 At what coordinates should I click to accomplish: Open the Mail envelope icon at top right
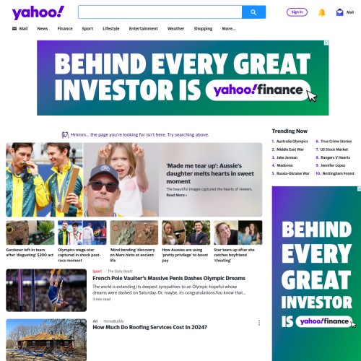pyautogui.click(x=339, y=12)
